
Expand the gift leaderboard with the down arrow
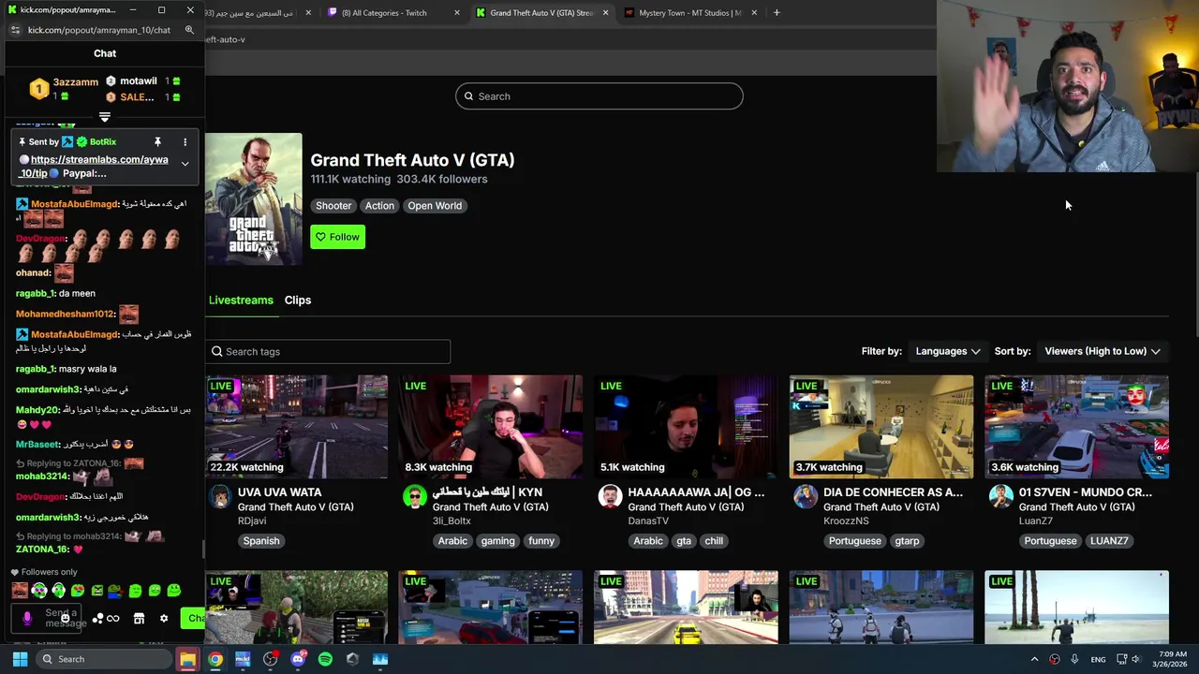[x=105, y=117]
